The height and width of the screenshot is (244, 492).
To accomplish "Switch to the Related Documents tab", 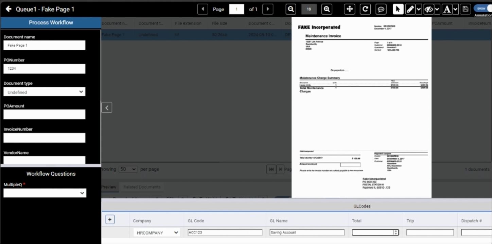I will coord(142,187).
